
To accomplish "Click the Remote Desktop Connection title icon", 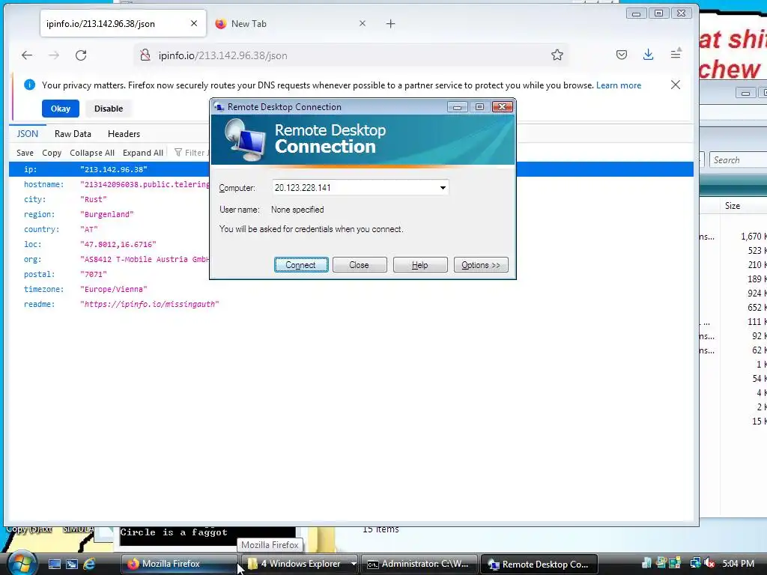I will (x=219, y=106).
